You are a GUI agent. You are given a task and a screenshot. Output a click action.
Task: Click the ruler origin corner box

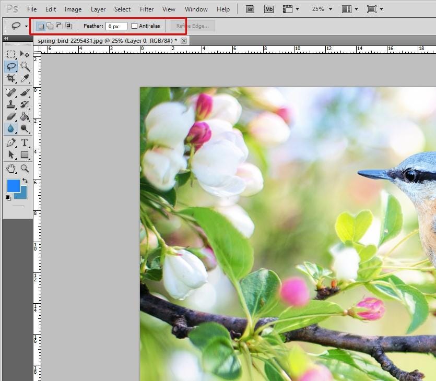pos(37,49)
